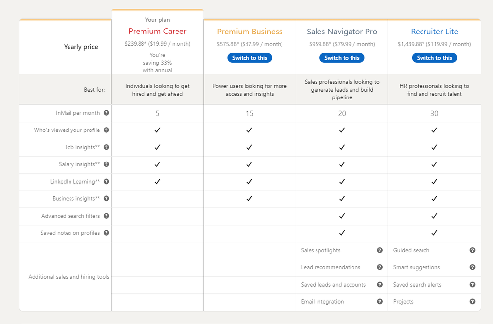Click the 'Saved search alerts' feature text
This screenshot has width=493, height=324.
click(x=417, y=285)
